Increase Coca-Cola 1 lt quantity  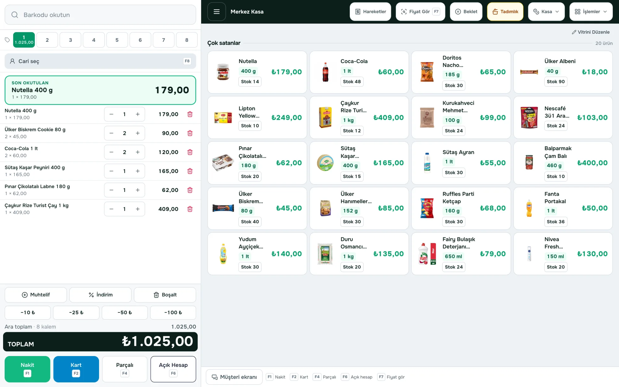coord(138,152)
